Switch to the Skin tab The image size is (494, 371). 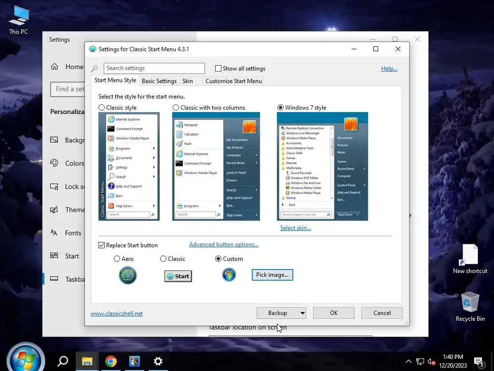point(188,81)
